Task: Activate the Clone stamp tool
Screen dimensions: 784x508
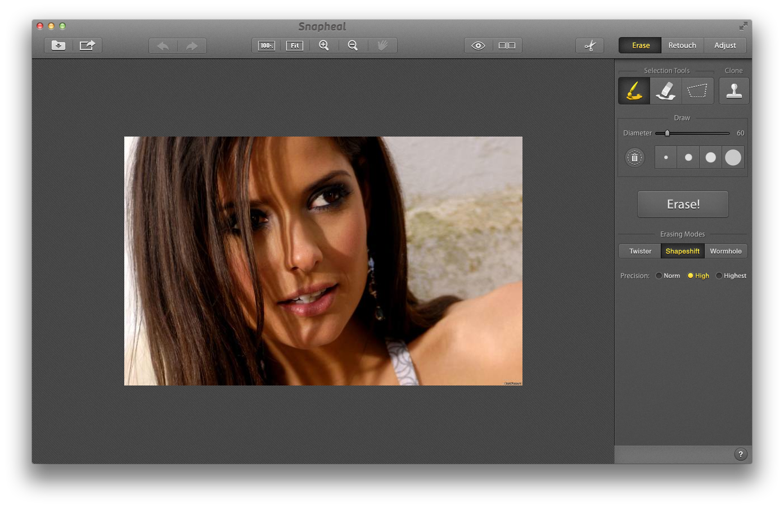Action: coord(734,90)
